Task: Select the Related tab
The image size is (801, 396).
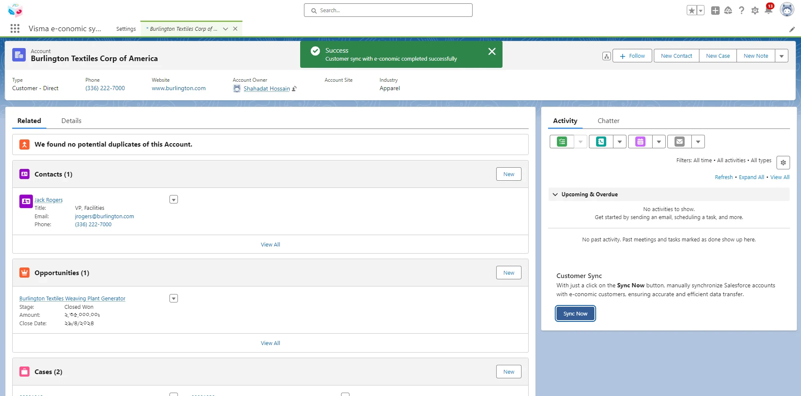Action: pyautogui.click(x=29, y=120)
